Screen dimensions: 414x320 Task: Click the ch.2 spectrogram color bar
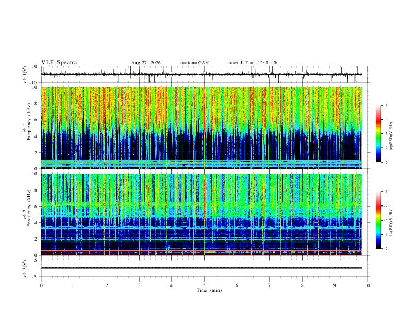[378, 220]
